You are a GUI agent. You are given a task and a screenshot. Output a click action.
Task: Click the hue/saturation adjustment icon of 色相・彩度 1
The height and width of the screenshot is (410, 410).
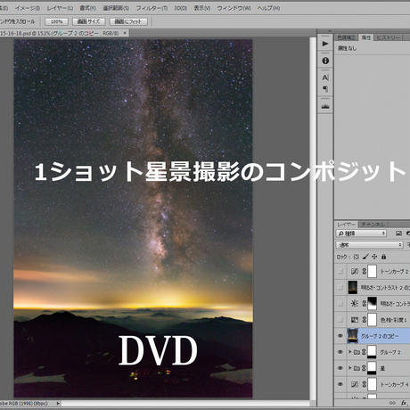pos(355,320)
